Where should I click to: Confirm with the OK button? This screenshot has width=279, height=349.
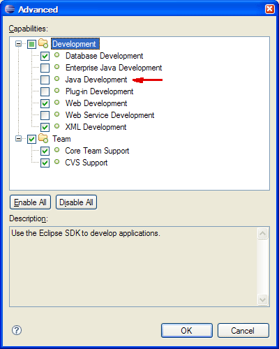pos(187,330)
